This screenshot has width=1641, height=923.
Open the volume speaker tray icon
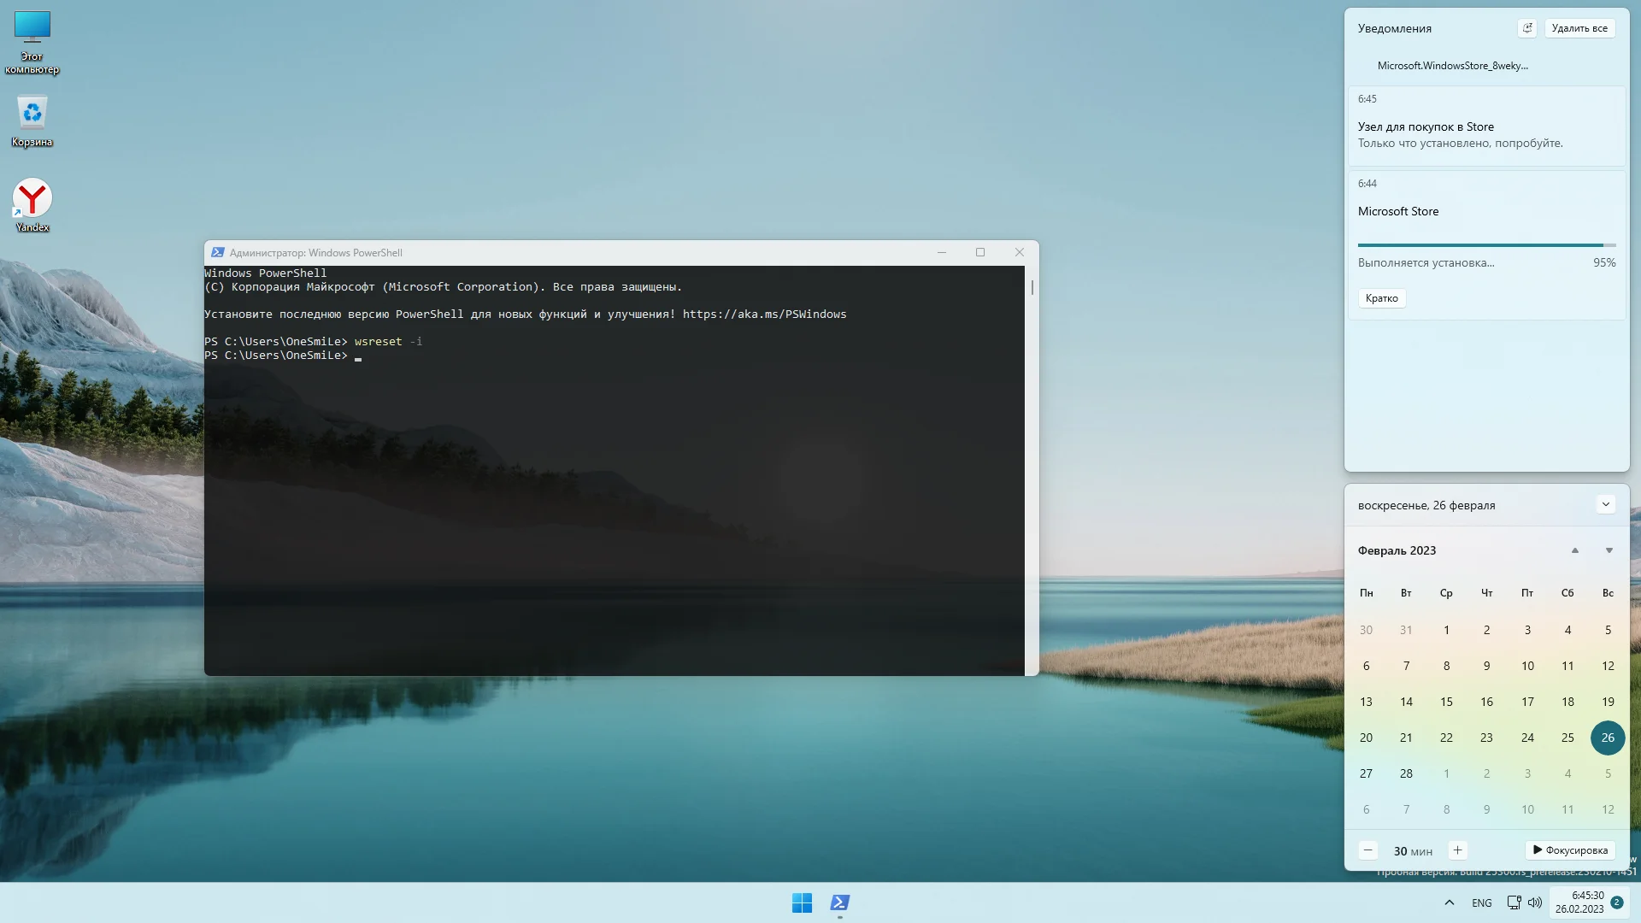point(1535,902)
